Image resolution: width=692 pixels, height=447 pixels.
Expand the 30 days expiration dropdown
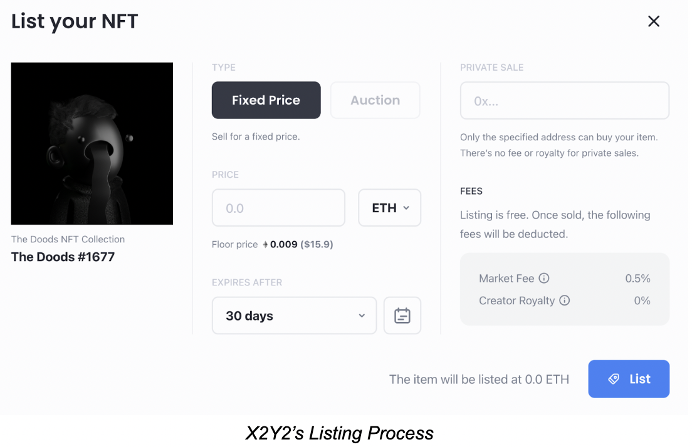coord(294,316)
